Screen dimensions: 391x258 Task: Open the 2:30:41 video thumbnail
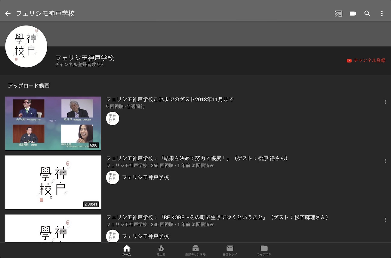coord(53,182)
